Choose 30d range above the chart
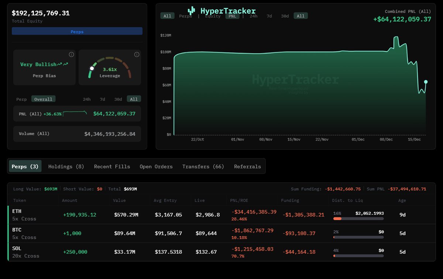443x279 pixels. [x=285, y=16]
